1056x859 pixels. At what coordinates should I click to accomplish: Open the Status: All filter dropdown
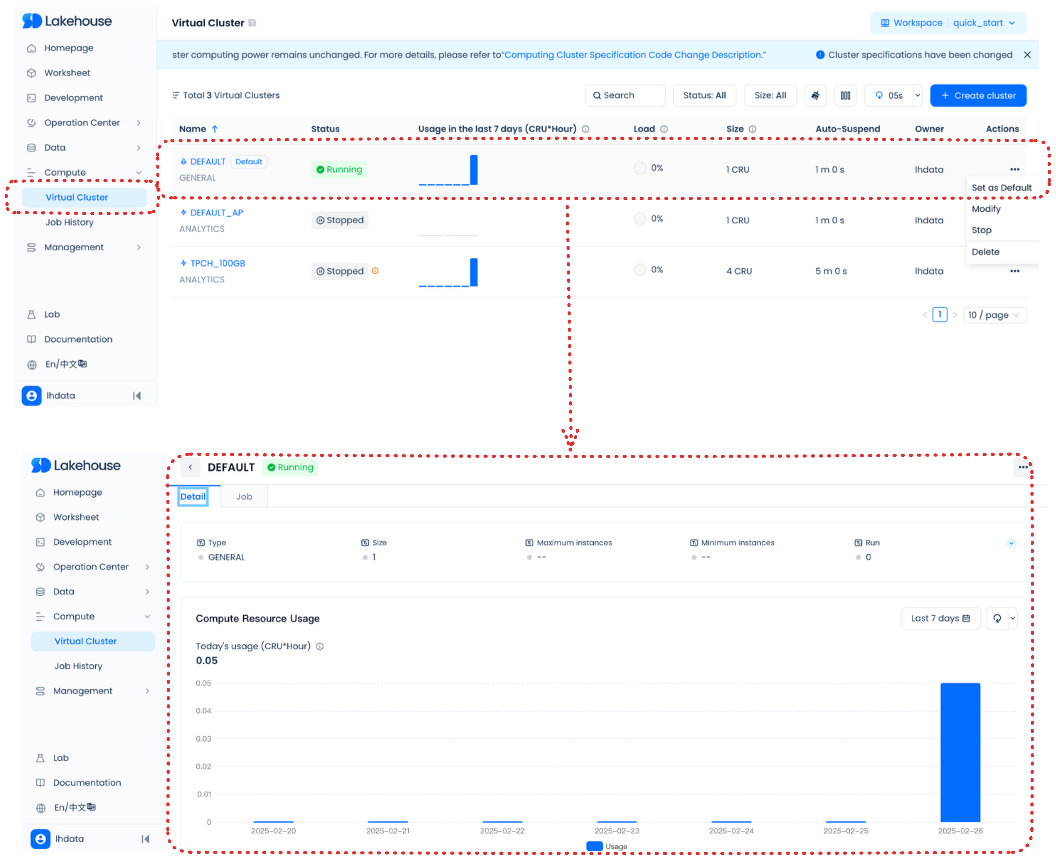click(x=704, y=96)
